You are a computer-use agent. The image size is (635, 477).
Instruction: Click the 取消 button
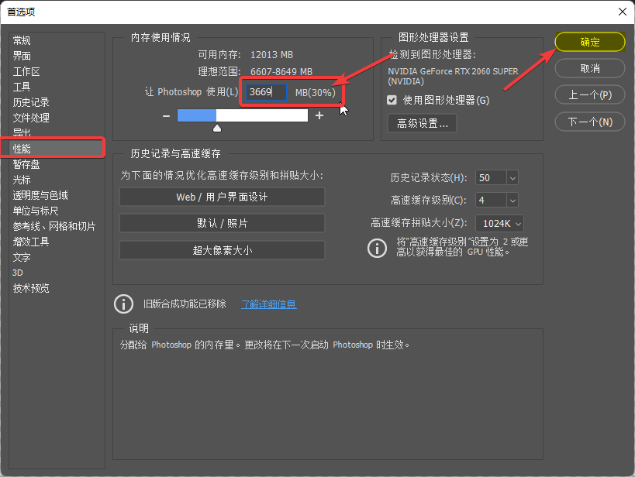588,68
